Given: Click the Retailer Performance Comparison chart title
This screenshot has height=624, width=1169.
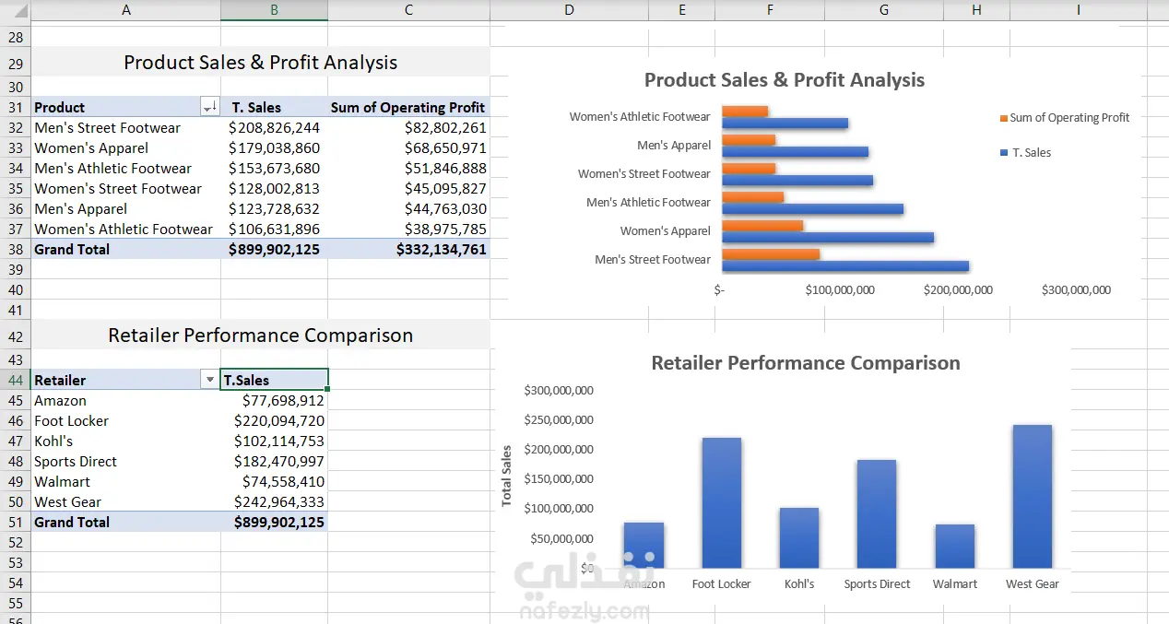Looking at the screenshot, I should tap(806, 363).
